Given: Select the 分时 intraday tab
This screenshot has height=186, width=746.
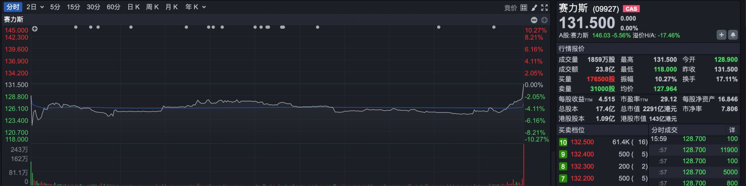Looking at the screenshot, I should click(13, 7).
